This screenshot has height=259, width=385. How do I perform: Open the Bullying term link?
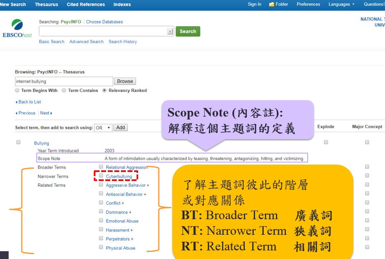coord(42,143)
